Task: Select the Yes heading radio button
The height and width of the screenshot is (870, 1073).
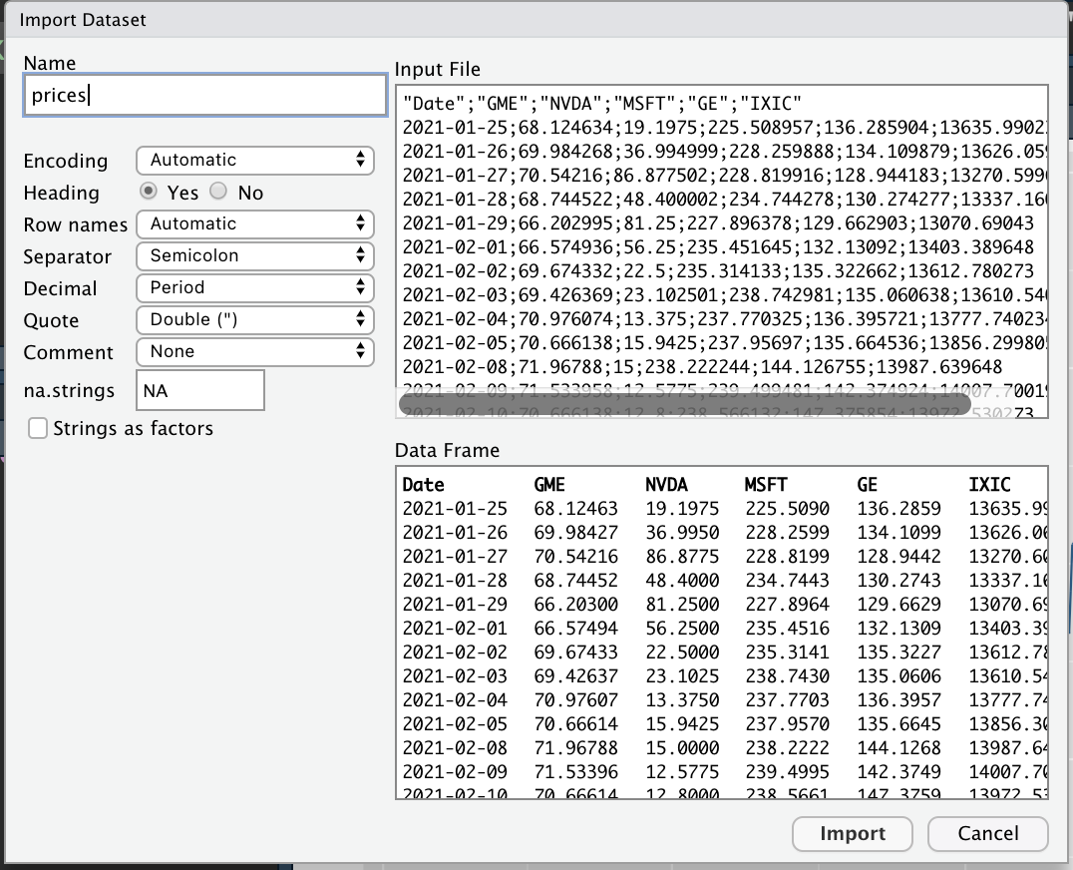Action: coord(149,193)
